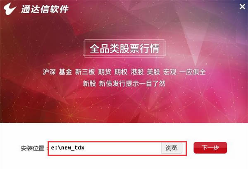
Task: Click the 一应俱全 text
Action: click(193, 72)
